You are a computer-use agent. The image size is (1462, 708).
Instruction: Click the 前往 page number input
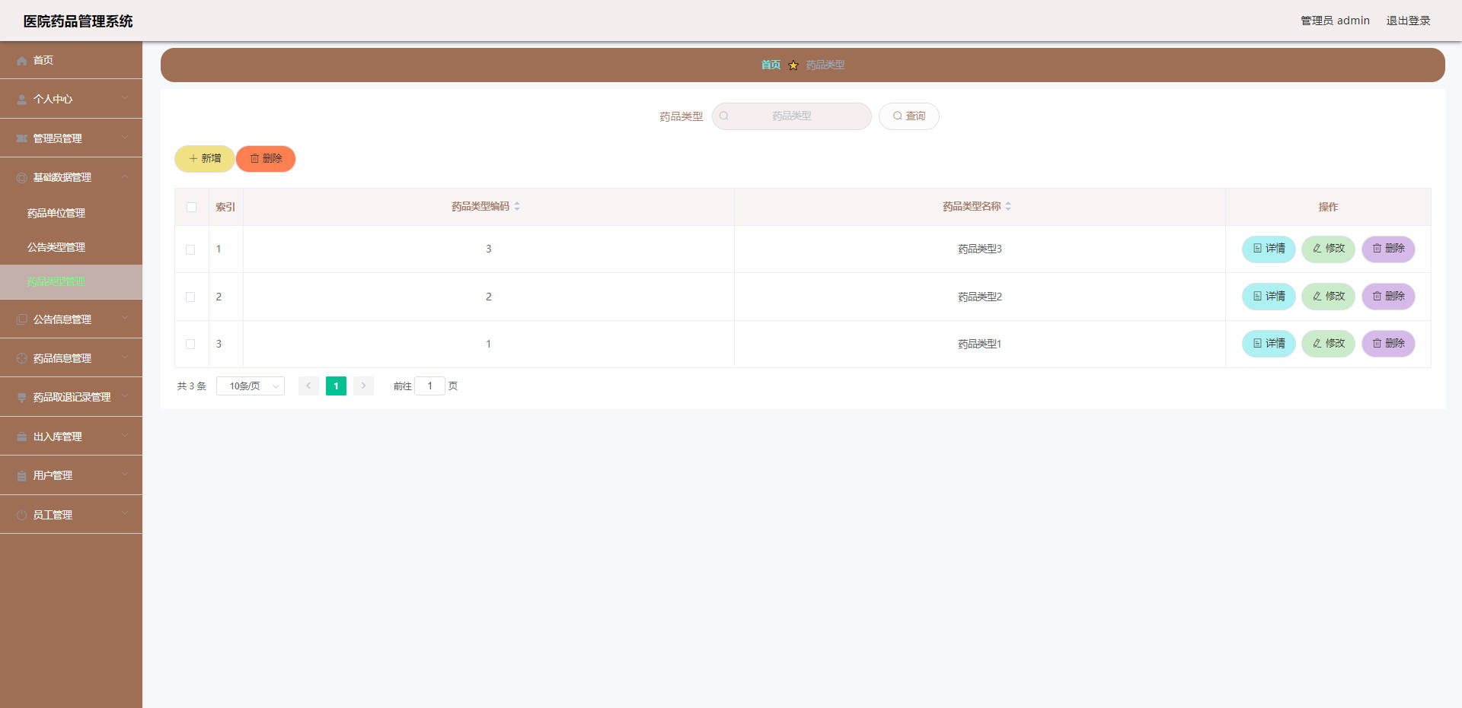tap(429, 386)
